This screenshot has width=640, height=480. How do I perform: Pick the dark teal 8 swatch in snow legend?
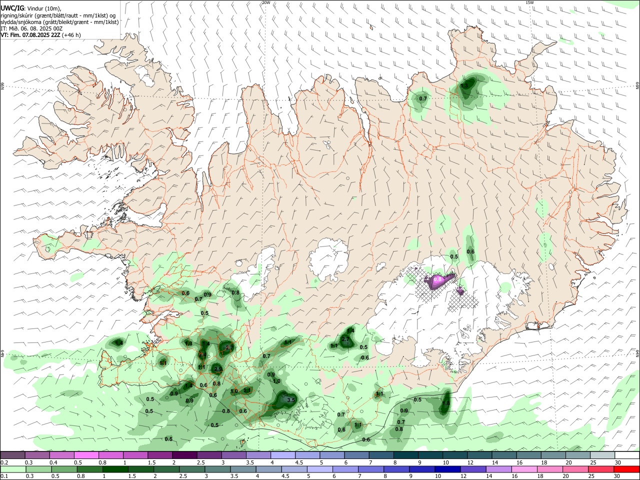click(x=406, y=455)
